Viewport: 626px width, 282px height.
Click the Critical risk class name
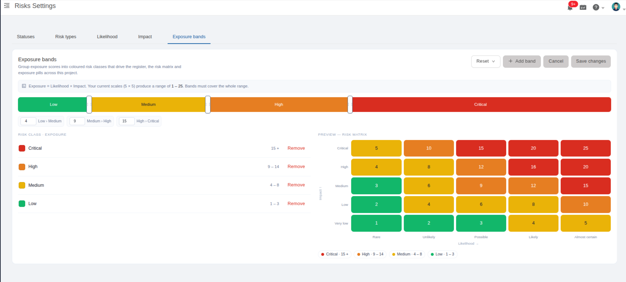35,148
